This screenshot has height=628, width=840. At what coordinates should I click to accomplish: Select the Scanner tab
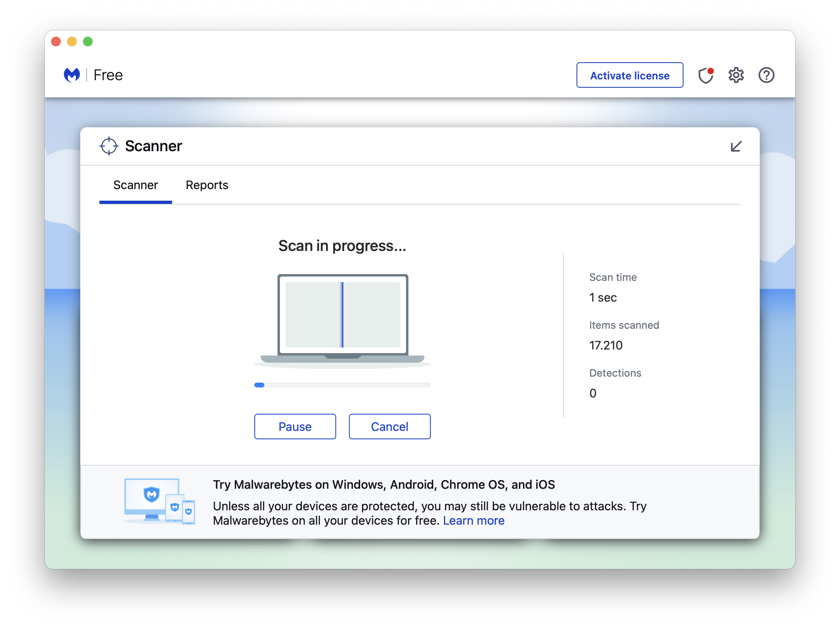coord(135,185)
